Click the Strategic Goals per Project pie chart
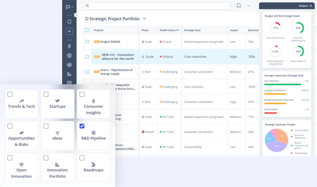The width and height of the screenshot is (317, 187). 276,140
